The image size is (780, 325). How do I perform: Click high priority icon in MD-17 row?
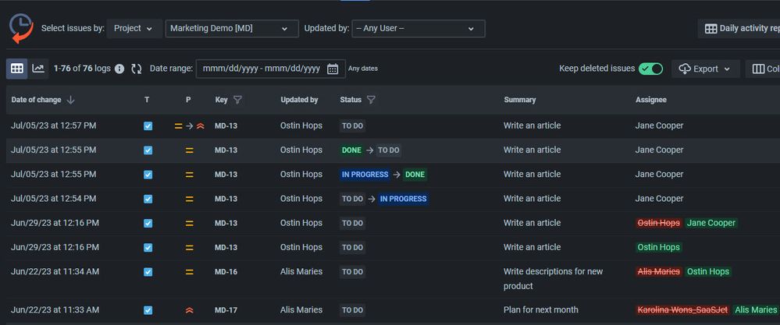click(189, 310)
